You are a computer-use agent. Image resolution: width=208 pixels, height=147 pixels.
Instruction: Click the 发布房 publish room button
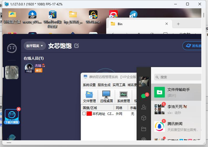[x=192, y=46]
